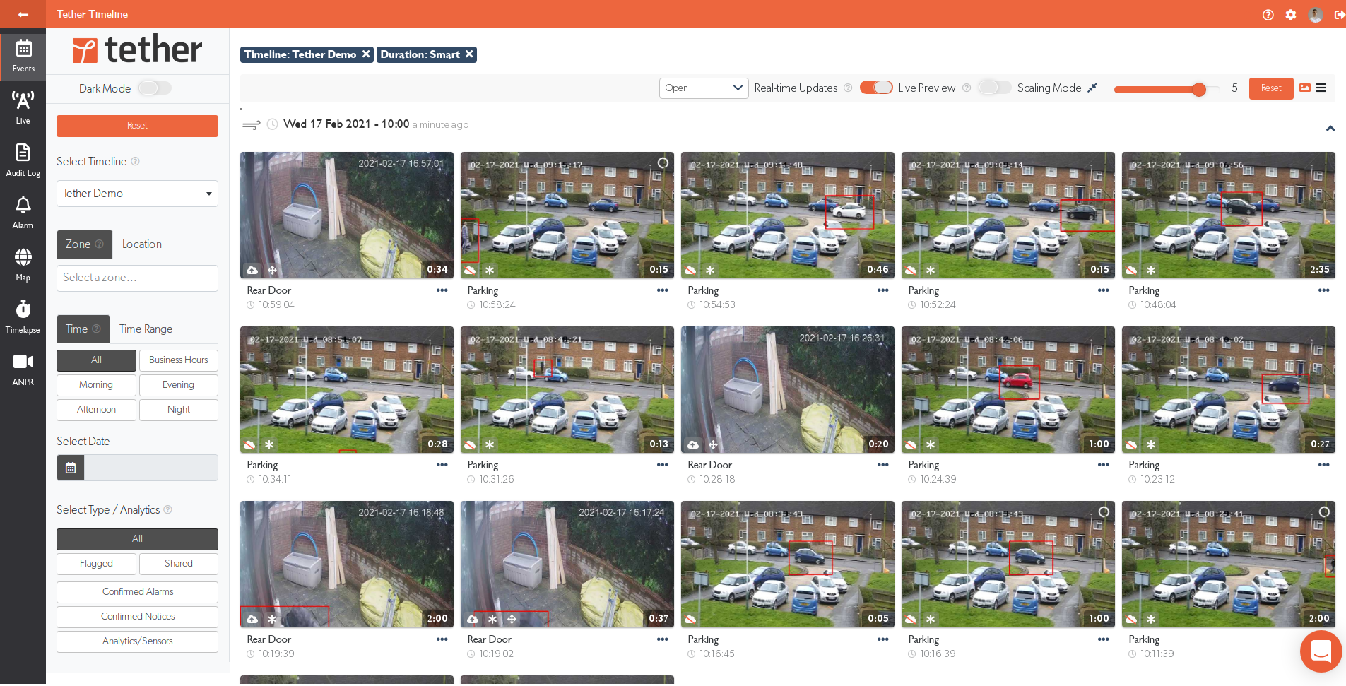Open the Tether Demo timeline dropdown
This screenshot has height=686, width=1346.
(137, 194)
